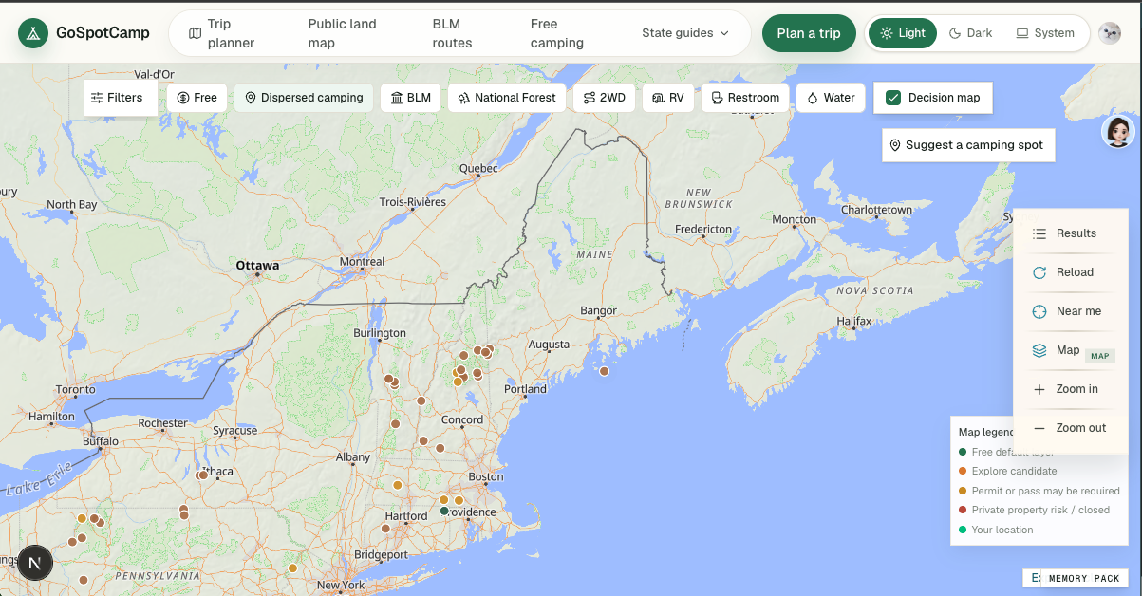Screen dimensions: 1142x596
Task: Click Permit or pass legend entry
Action: point(1039,491)
